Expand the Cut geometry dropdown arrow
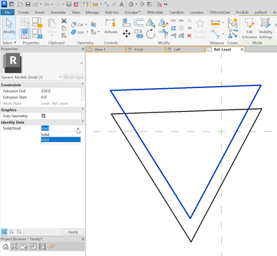 click(x=87, y=24)
